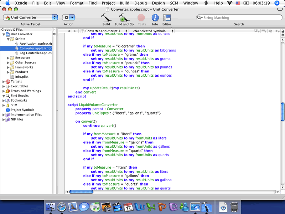Open the Debug menu

coord(141,3)
